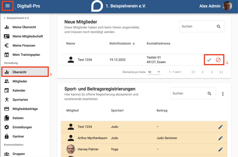Focus the Suchen field in Sport registrations
Viewport: 238px width, 157px height.
(189, 93)
